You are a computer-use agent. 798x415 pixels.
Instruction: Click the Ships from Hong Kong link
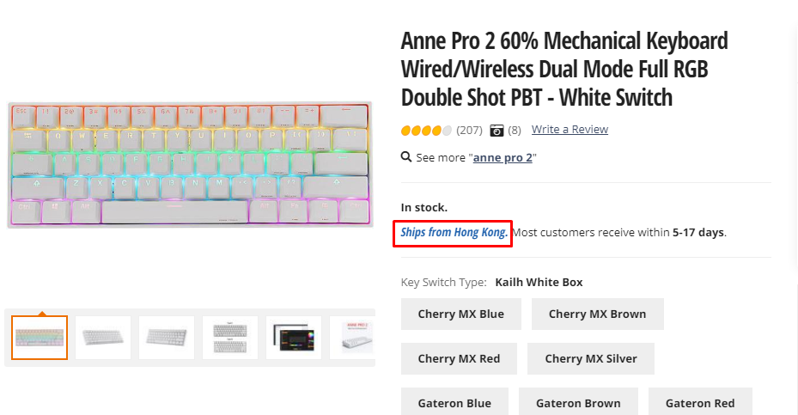pyautogui.click(x=454, y=233)
